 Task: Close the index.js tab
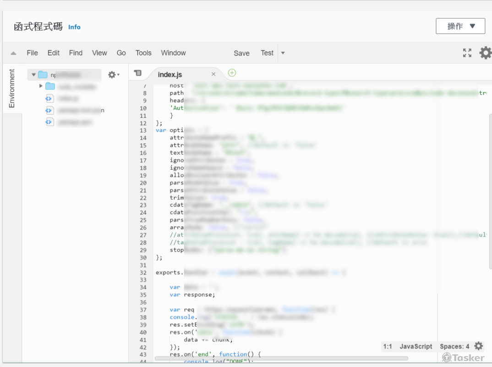click(213, 74)
